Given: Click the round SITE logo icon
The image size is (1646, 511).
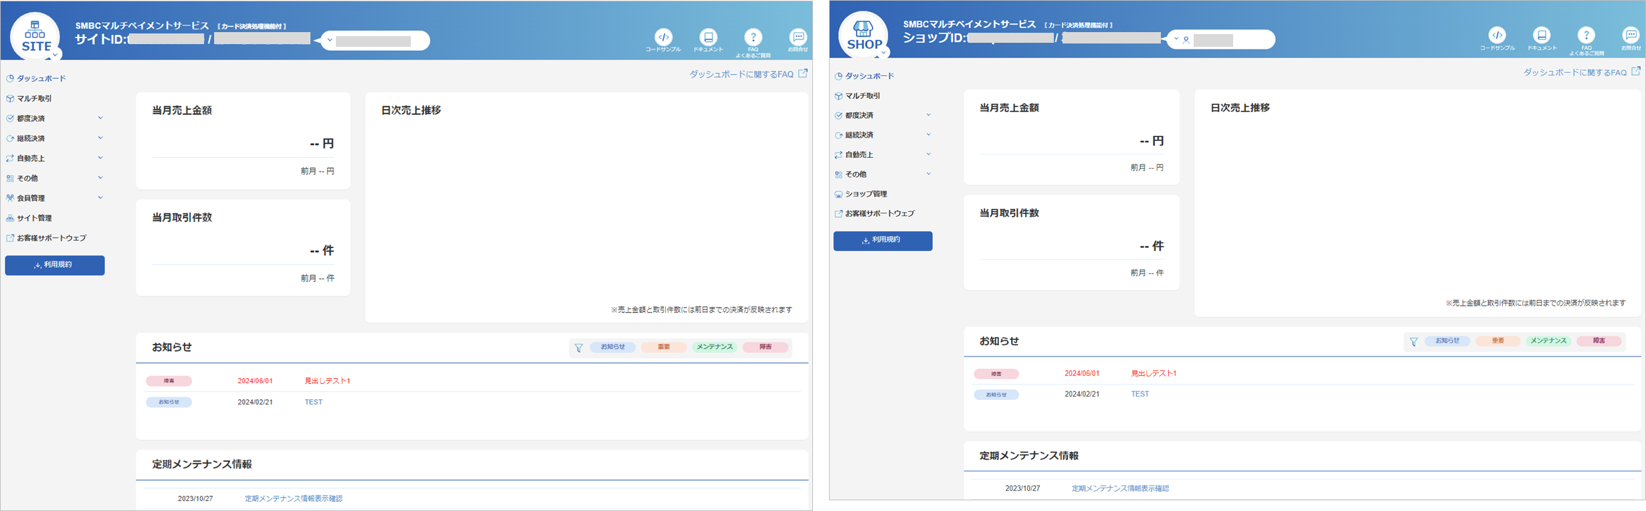Looking at the screenshot, I should pos(35,36).
